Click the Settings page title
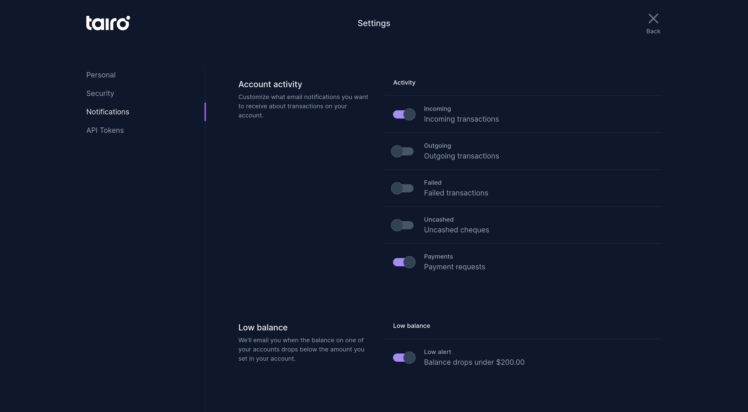Screen dimensions: 748x412 pos(374,23)
